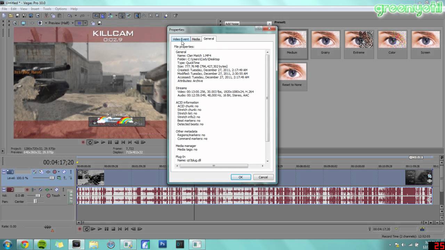Image resolution: width=445 pixels, height=250 pixels.
Task: Click the Paste clipboard icon in the toolbar
Action: (59, 16)
